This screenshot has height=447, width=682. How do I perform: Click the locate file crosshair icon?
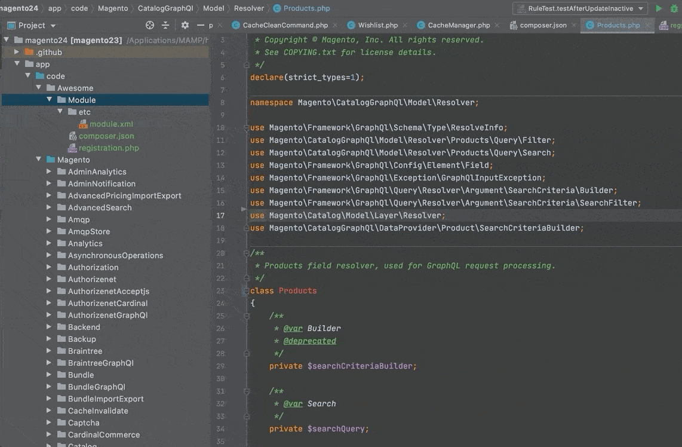pyautogui.click(x=150, y=25)
